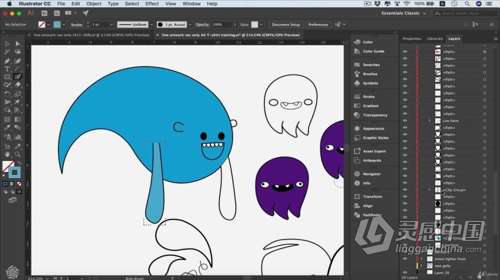Select the Magic Wand tool
The height and width of the screenshot is (280, 500).
pos(7,52)
